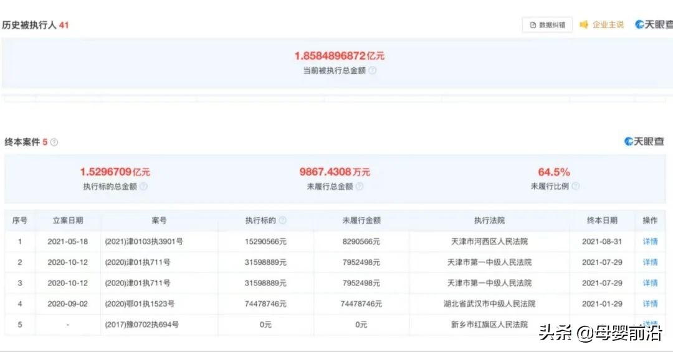Select filing date 2020-09-02
The height and width of the screenshot is (352, 673).
68,303
